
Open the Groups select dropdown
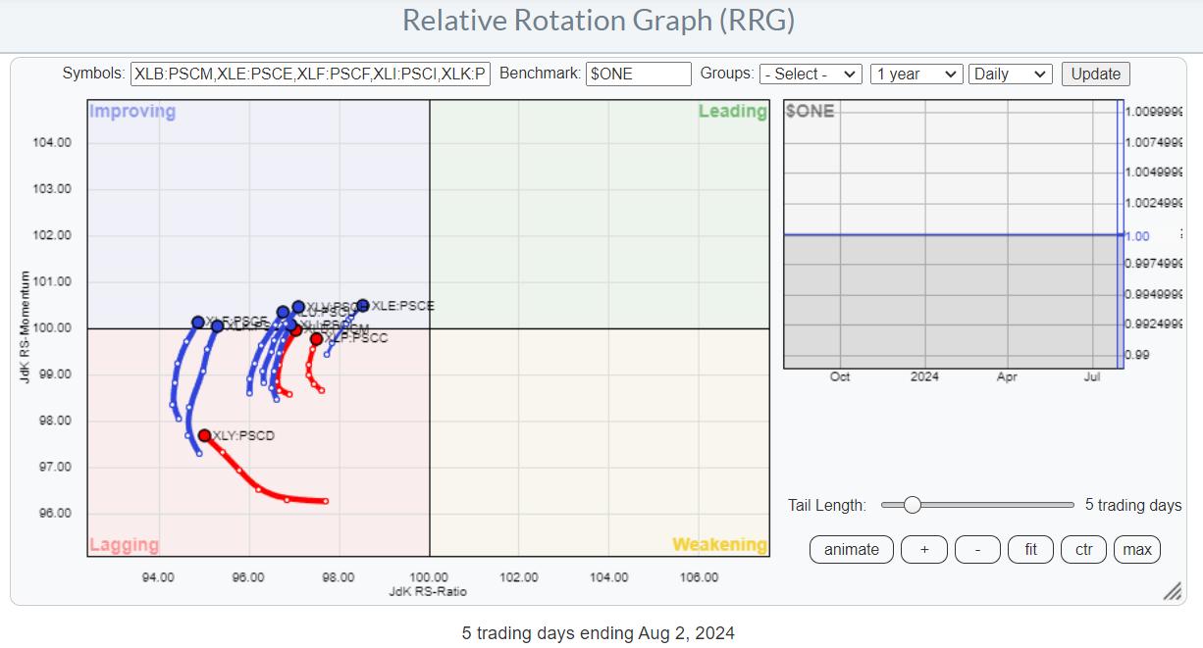pyautogui.click(x=811, y=75)
